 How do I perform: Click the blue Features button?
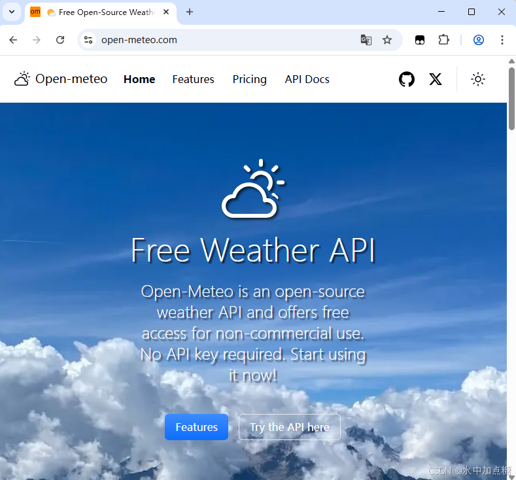click(x=196, y=427)
